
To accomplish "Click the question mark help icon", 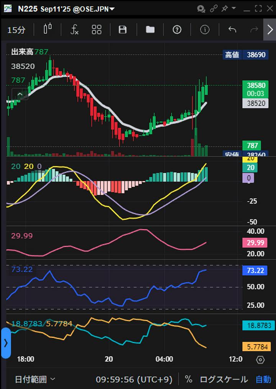I will click(177, 30).
